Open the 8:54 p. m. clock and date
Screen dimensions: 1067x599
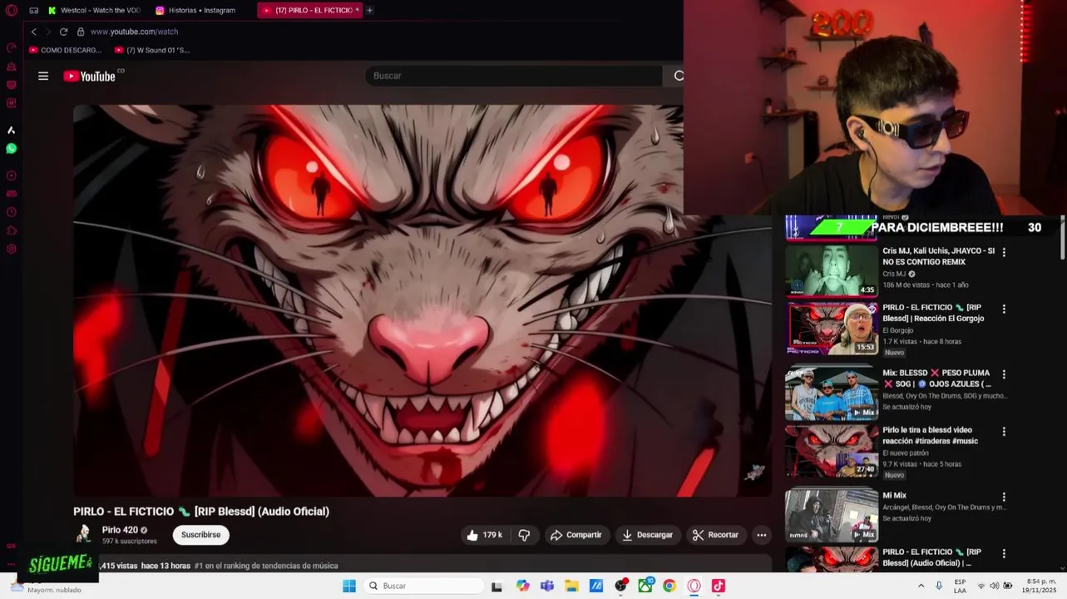1040,586
